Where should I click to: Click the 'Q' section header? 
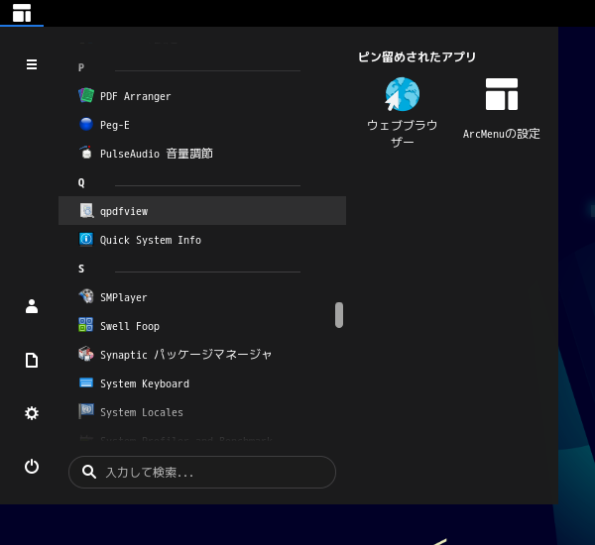click(81, 182)
